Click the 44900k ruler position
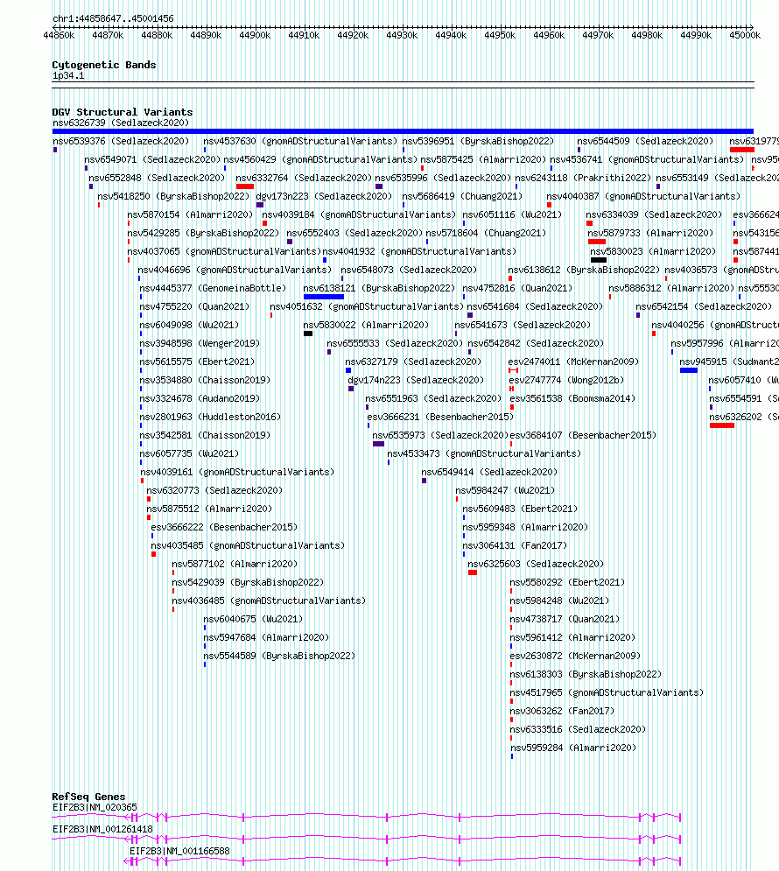 pos(255,35)
